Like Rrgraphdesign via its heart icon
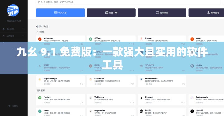This screenshot has height=116, width=224. point(81,84)
